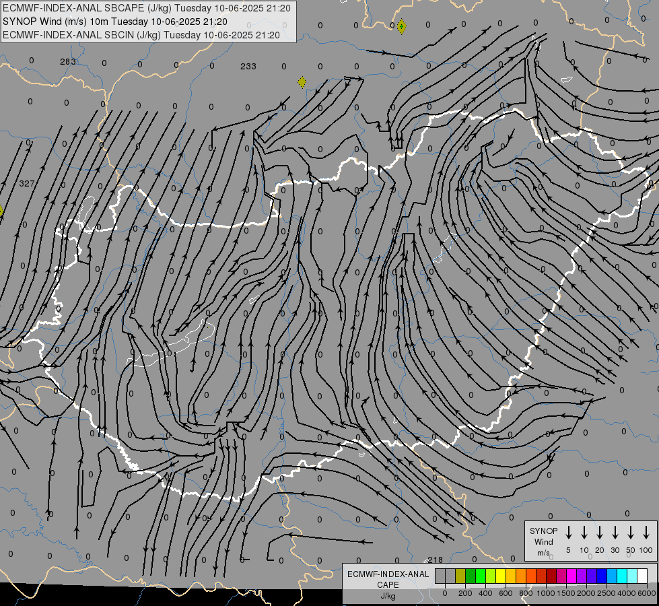Image resolution: width=659 pixels, height=606 pixels.
Task: Click the wind arrow above the 100 label
Action: click(x=646, y=533)
